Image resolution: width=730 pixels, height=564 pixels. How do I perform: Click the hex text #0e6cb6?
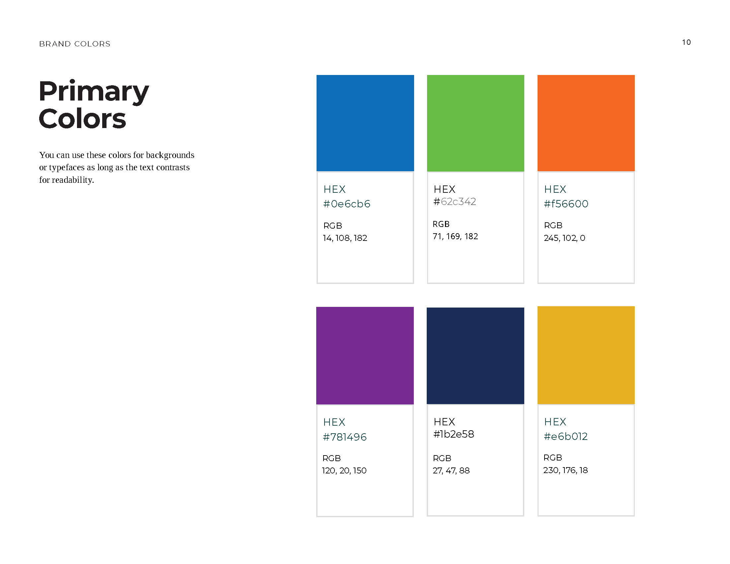347,204
